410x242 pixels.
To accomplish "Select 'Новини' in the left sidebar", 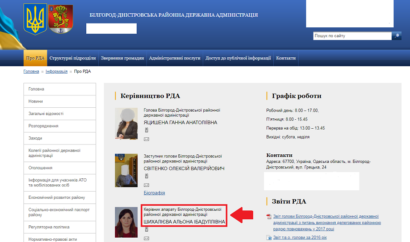I will pyautogui.click(x=36, y=101).
